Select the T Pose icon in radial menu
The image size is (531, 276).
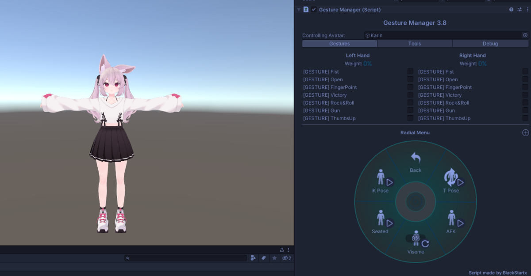(451, 178)
